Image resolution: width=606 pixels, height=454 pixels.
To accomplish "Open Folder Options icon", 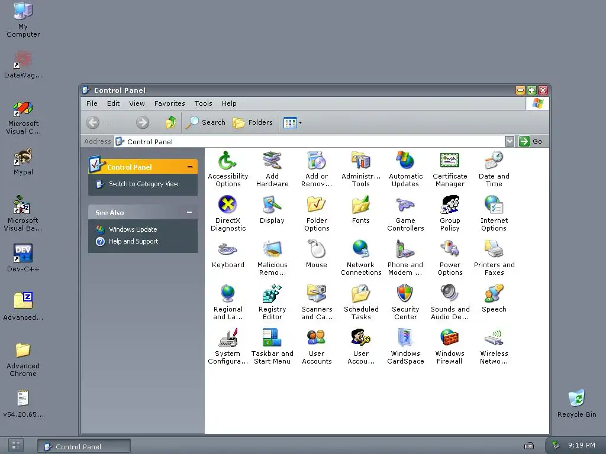I will 317,213.
